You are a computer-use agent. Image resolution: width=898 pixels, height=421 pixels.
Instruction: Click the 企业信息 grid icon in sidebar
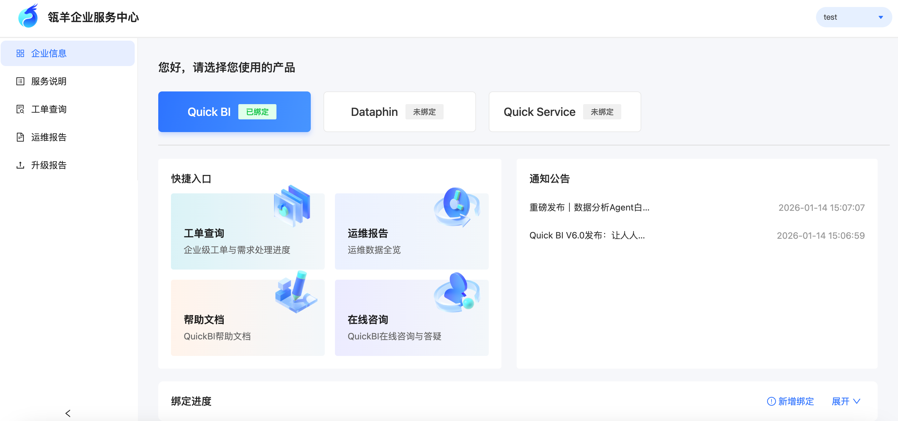20,53
